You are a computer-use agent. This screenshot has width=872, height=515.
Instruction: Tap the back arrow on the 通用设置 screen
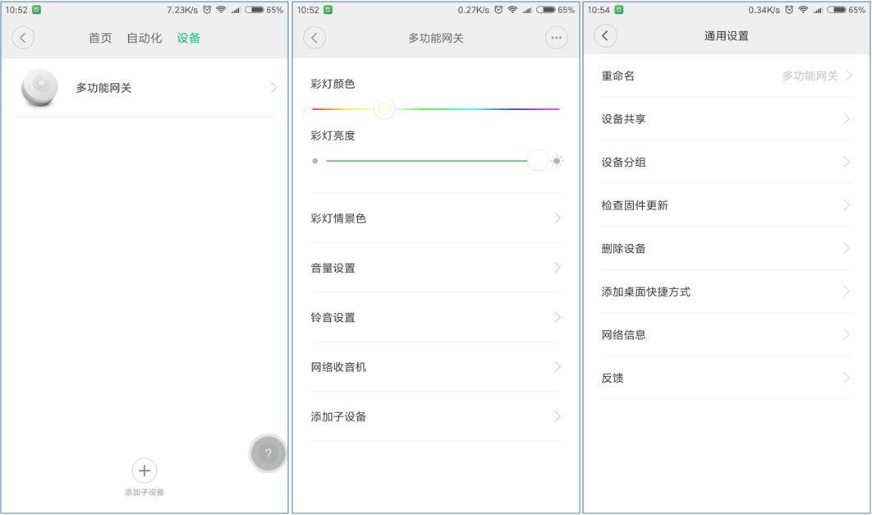pyautogui.click(x=605, y=35)
